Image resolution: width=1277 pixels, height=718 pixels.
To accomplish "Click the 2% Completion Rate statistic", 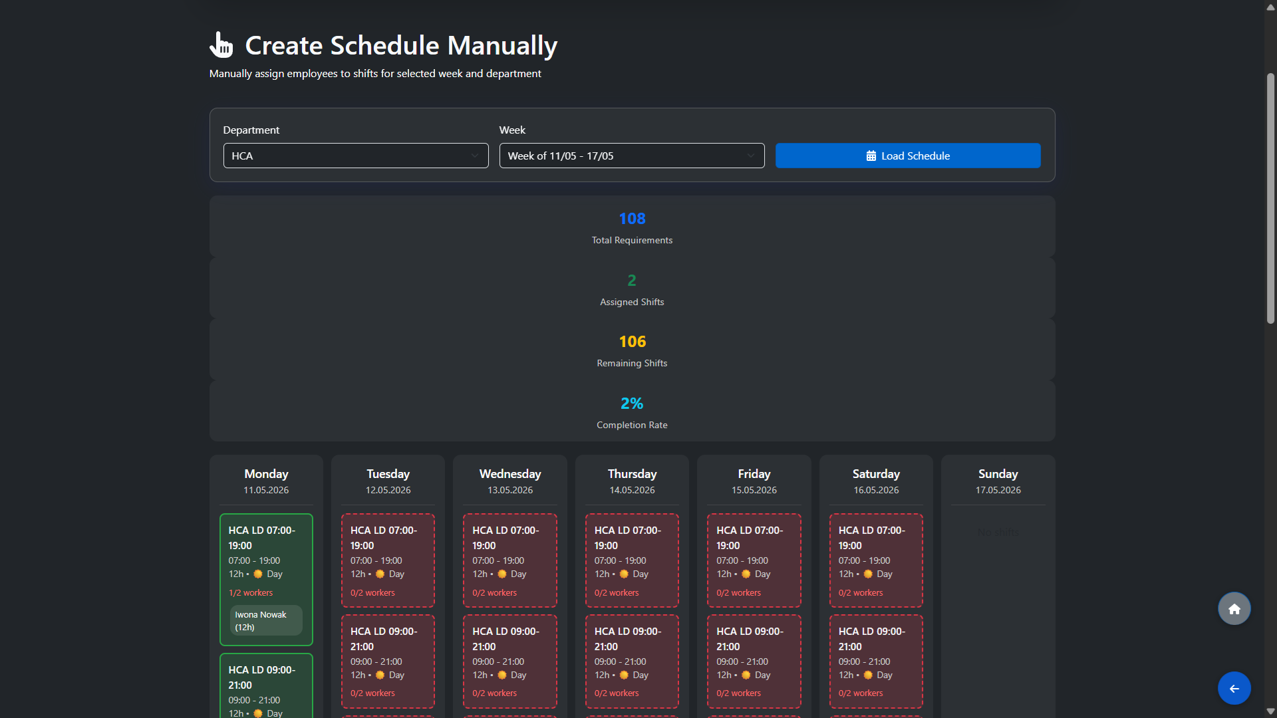I will (x=631, y=412).
